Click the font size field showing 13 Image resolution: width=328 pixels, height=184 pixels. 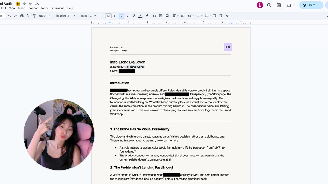[108, 16]
